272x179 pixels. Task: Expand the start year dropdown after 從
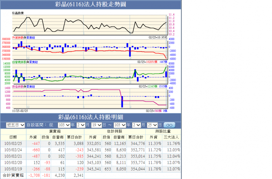tap(64, 125)
